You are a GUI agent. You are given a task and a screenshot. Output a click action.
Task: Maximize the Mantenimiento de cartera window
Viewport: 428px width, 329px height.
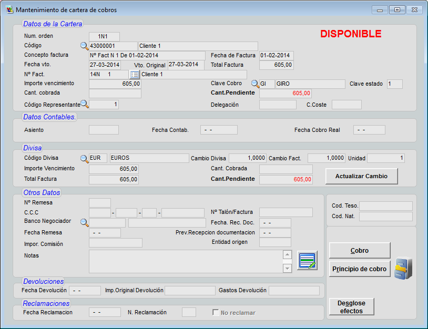pos(397,10)
